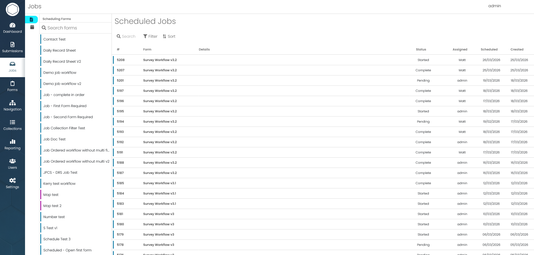534x255 pixels.
Task: Open the Filter options
Action: pos(150,36)
